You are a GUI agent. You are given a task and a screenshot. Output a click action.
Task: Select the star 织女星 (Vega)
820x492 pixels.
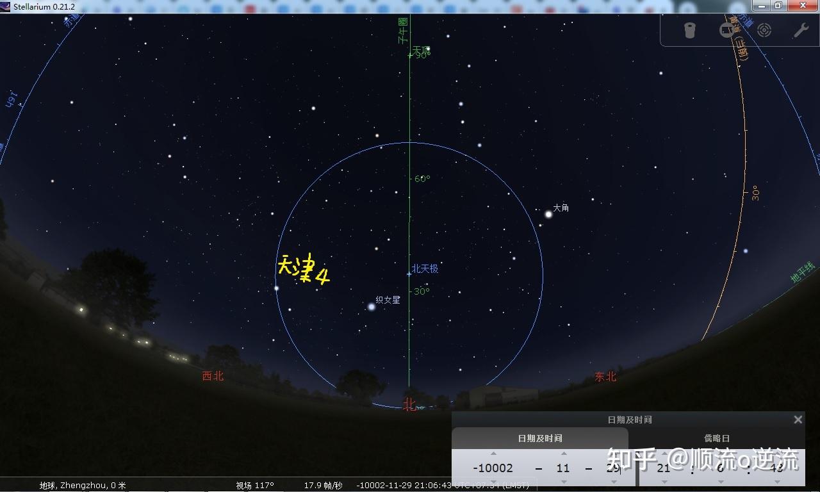click(372, 307)
